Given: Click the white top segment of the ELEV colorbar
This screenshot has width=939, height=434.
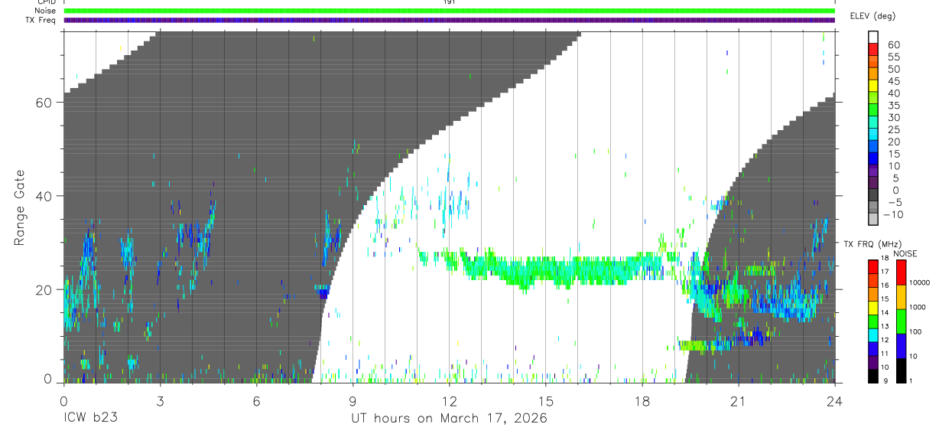Looking at the screenshot, I should 873,37.
